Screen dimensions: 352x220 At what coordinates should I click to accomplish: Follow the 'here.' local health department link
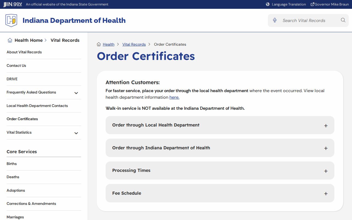[174, 97]
